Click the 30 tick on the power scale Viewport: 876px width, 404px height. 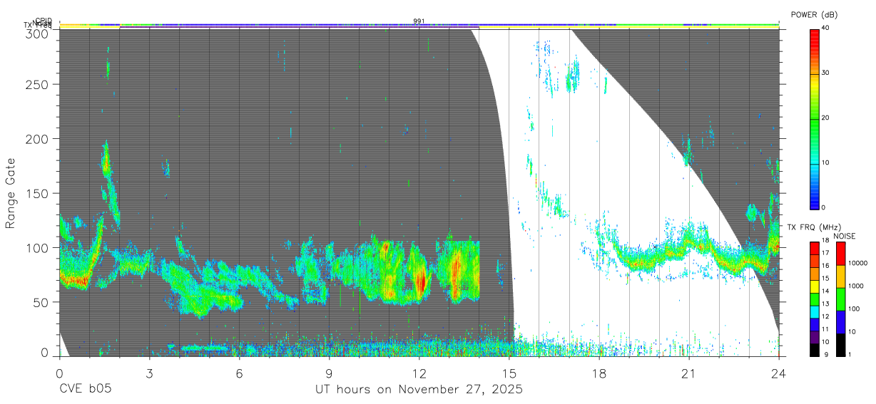(x=826, y=73)
